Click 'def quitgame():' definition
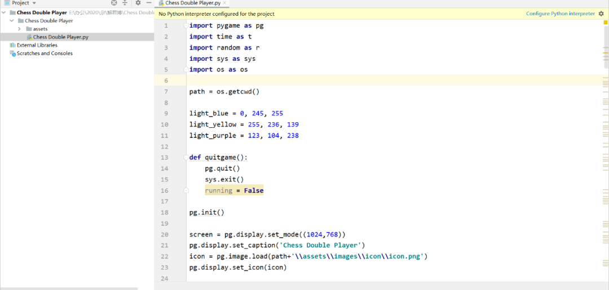The height and width of the screenshot is (290, 609). [x=218, y=158]
